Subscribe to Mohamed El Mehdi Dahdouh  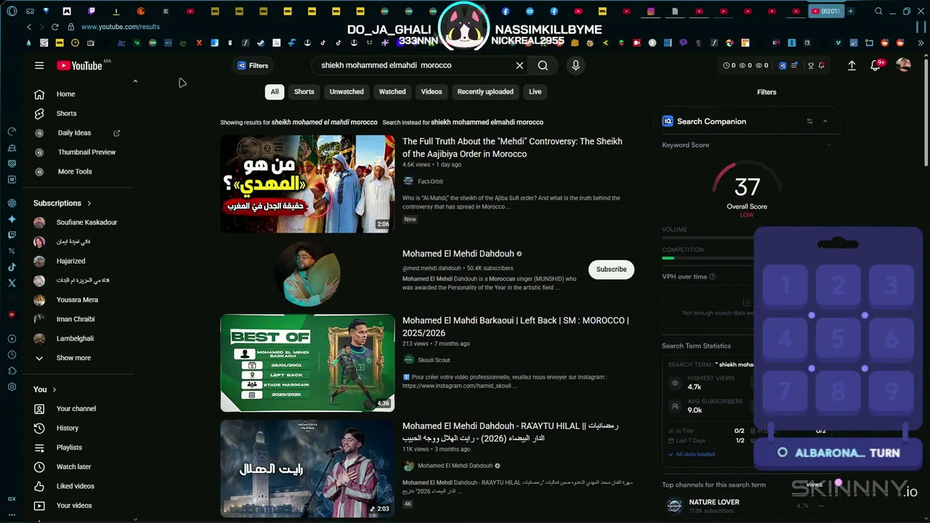coord(611,269)
